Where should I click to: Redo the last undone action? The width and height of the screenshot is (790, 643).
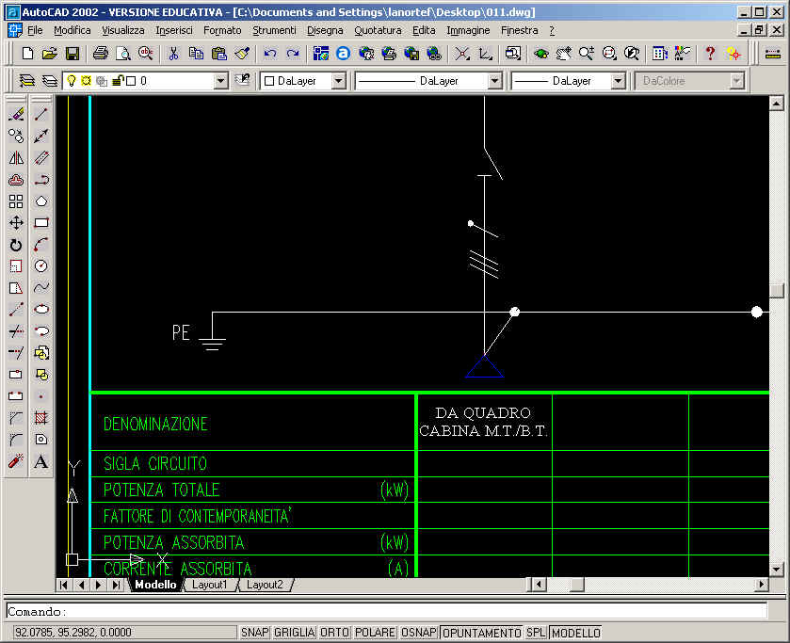(293, 53)
